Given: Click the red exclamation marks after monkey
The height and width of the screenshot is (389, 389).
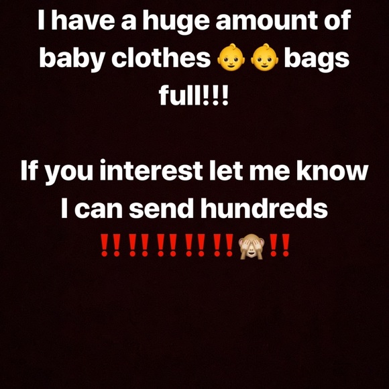Looking at the screenshot, I should tap(280, 245).
